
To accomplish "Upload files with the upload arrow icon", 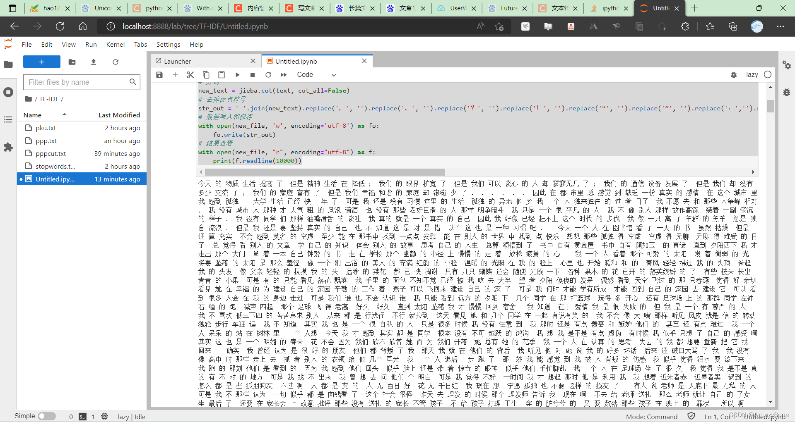I will pos(94,62).
